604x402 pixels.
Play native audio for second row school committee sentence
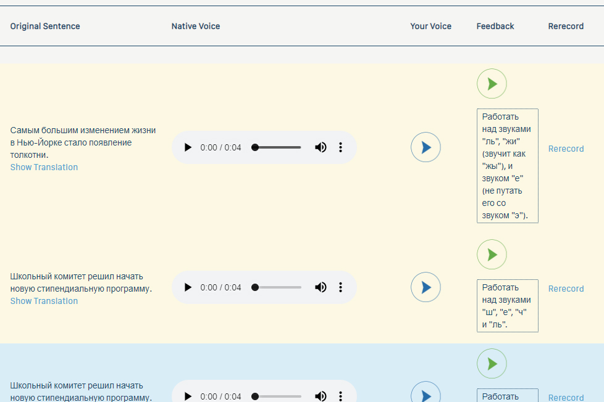pos(188,287)
